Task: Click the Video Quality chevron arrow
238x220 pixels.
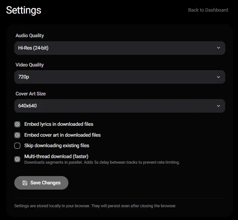Action: click(218, 77)
